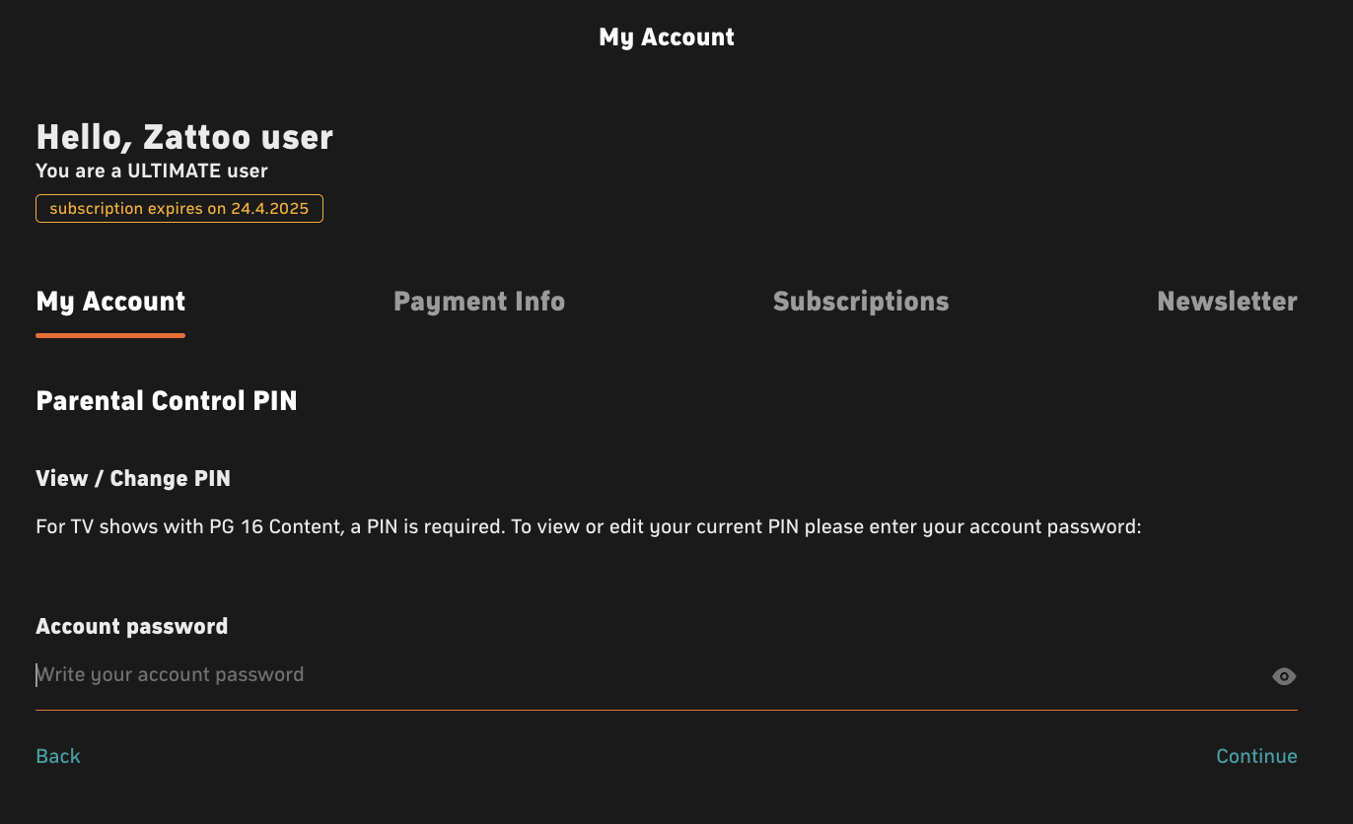Show the password using the eye icon

1283,676
